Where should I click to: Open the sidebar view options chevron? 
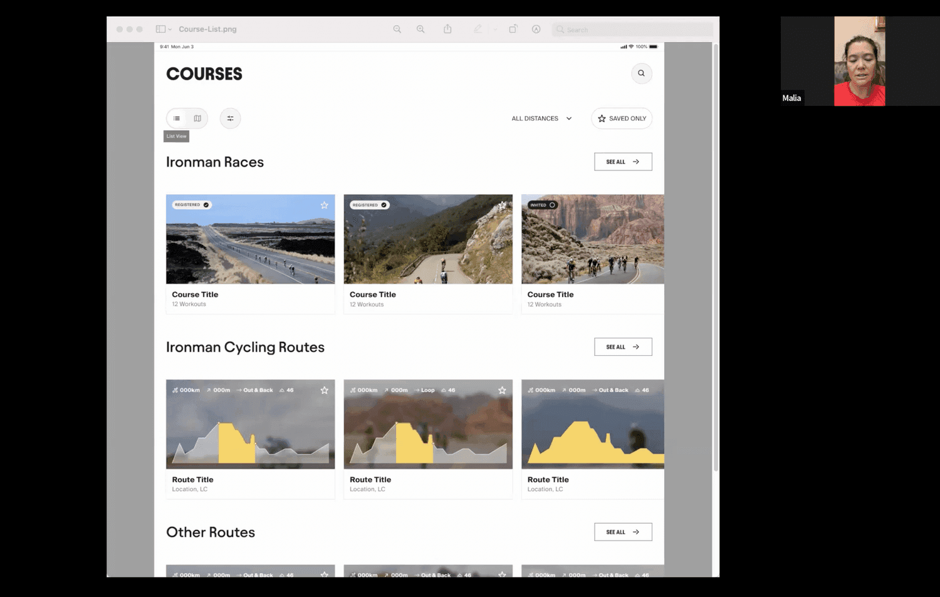[170, 29]
